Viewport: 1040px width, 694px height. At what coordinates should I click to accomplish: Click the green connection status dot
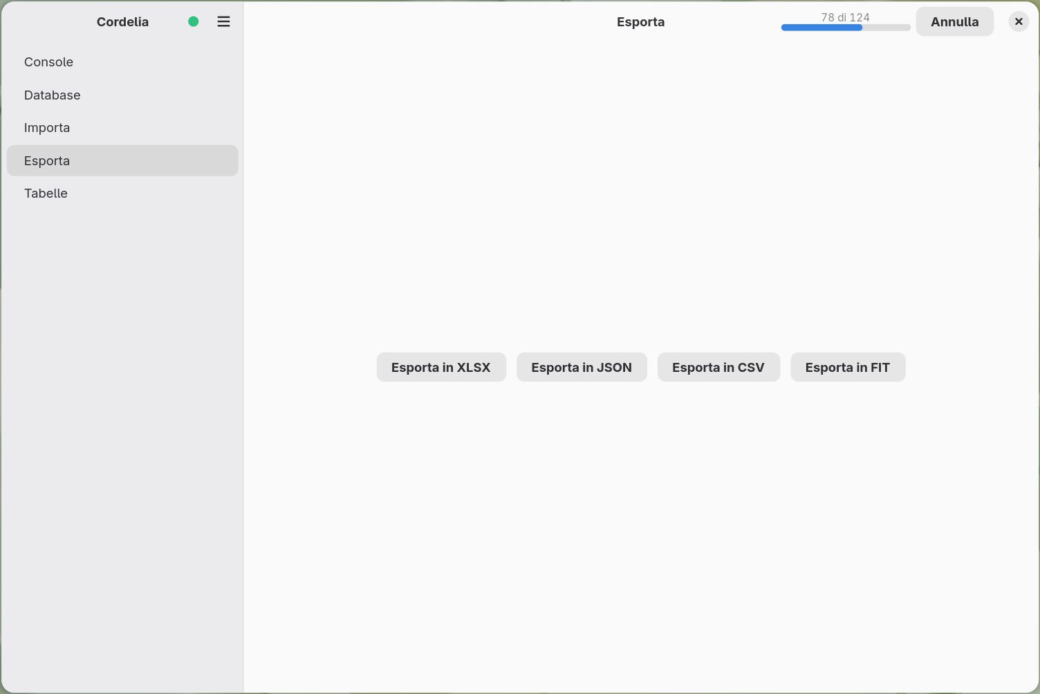tap(194, 21)
